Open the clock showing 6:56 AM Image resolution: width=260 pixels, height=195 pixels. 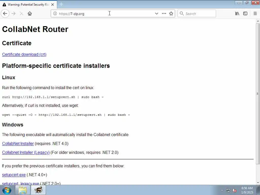[247, 190]
